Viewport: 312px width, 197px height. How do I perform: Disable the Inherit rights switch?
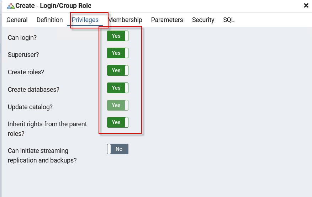click(x=118, y=122)
